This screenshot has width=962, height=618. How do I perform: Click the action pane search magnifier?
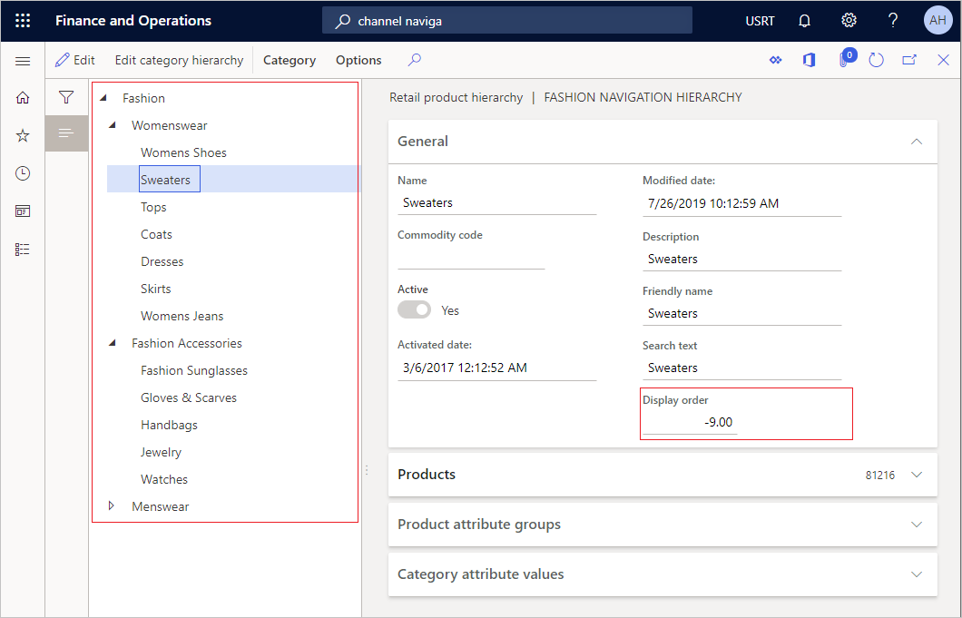[x=415, y=60]
